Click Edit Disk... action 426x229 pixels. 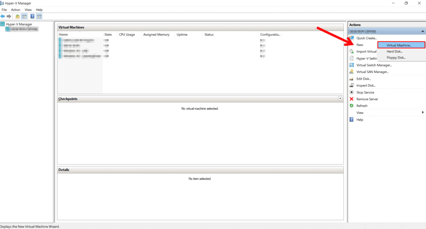pyautogui.click(x=364, y=79)
